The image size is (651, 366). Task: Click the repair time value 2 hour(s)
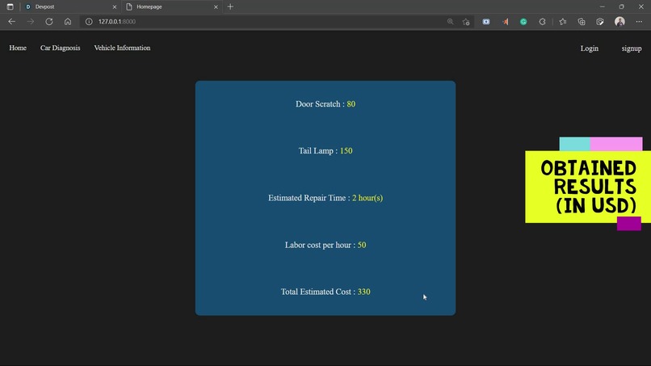pyautogui.click(x=367, y=198)
